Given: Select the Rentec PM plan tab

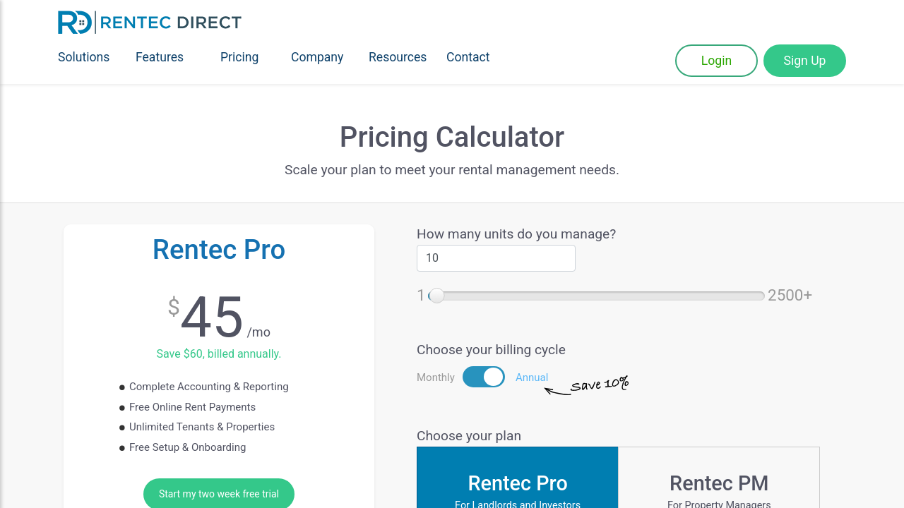Looking at the screenshot, I should click(719, 483).
